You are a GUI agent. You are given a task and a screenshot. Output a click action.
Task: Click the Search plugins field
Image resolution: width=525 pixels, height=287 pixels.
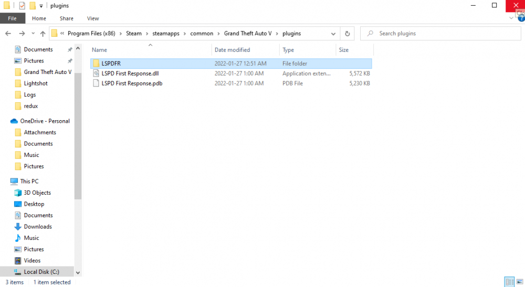click(x=440, y=34)
